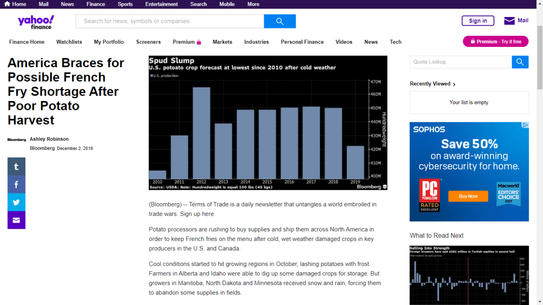
Task: Go to the Watchlists tab
Action: tap(69, 42)
